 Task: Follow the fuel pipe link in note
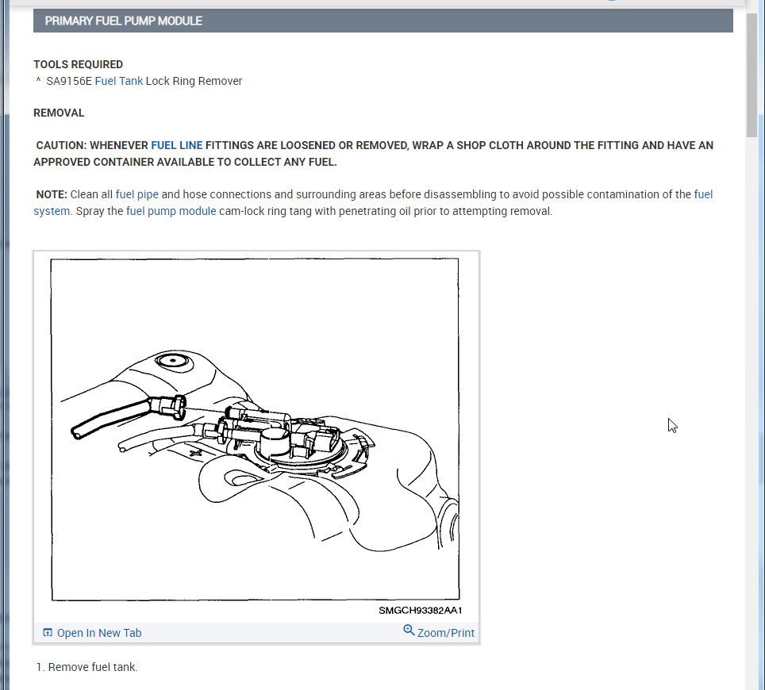136,194
